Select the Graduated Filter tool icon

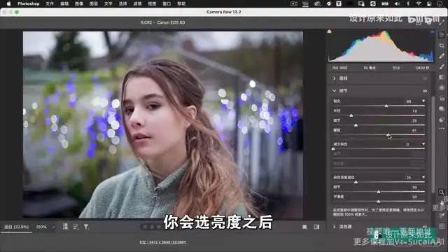(x=442, y=77)
